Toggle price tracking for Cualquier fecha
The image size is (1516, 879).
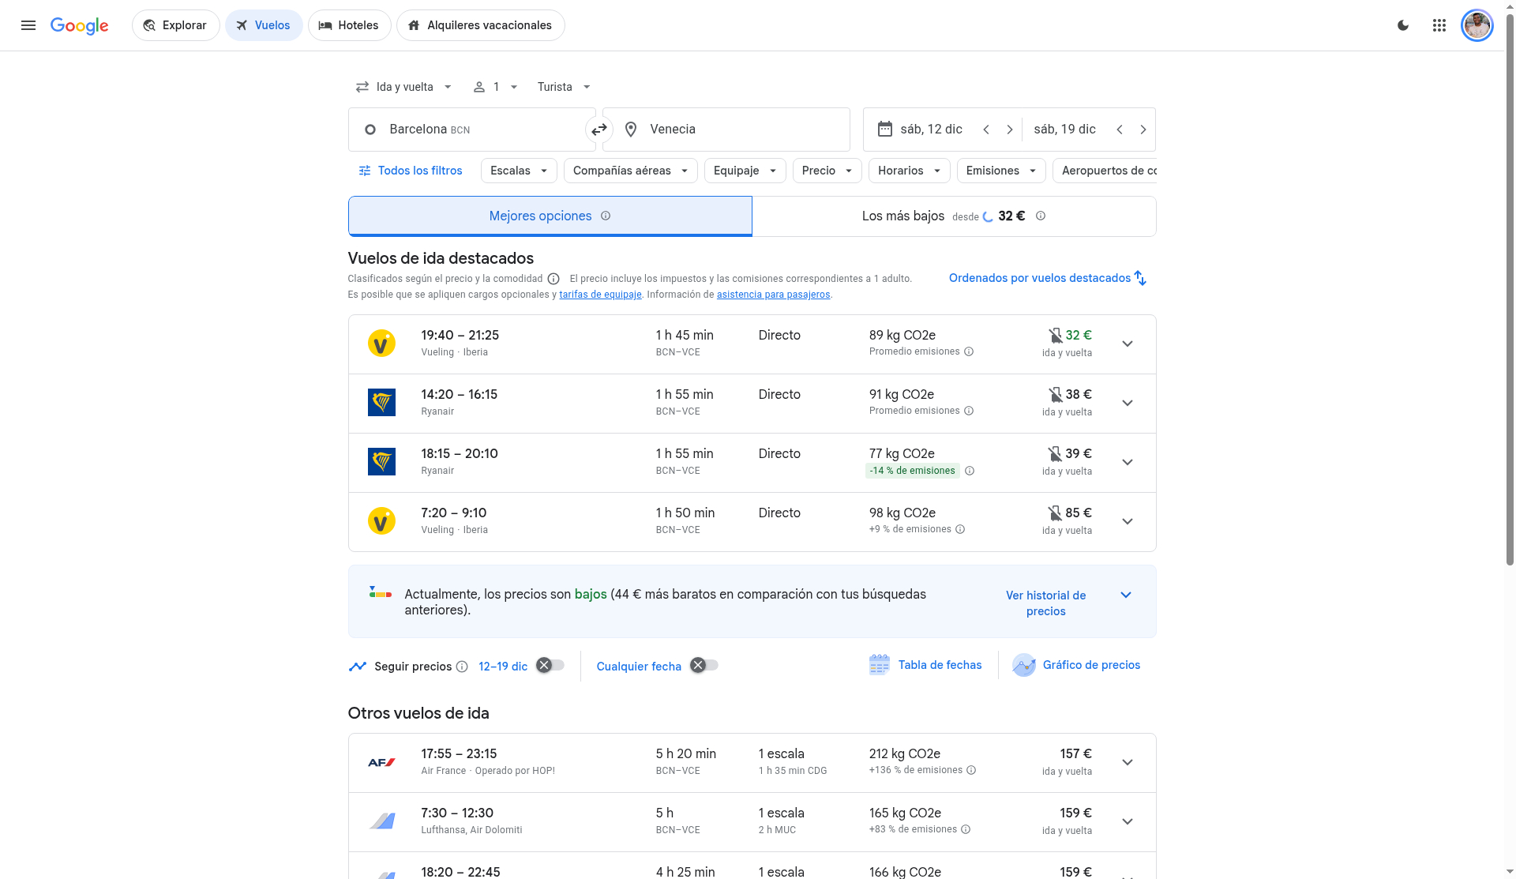pos(704,666)
